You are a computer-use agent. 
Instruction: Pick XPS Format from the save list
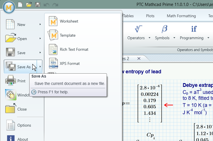[x=69, y=63]
